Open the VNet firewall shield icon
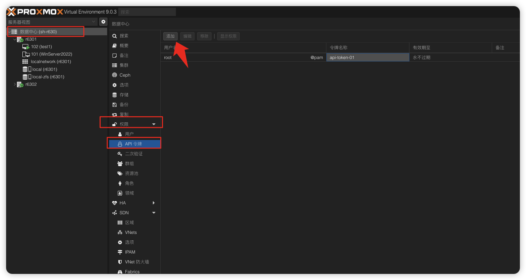 pyautogui.click(x=120, y=262)
